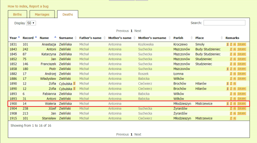Open the Display entries count dropdown
Image resolution: width=257 pixels, height=143 pixels.
coord(31,23)
